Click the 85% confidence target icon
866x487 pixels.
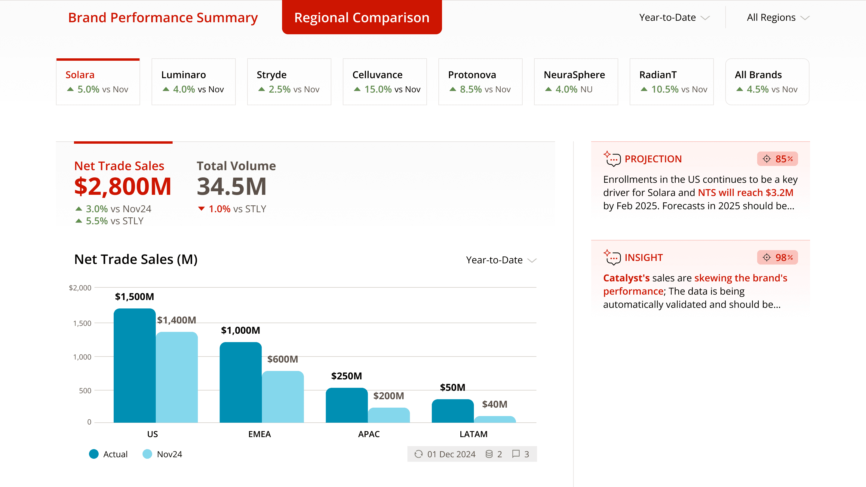point(766,159)
